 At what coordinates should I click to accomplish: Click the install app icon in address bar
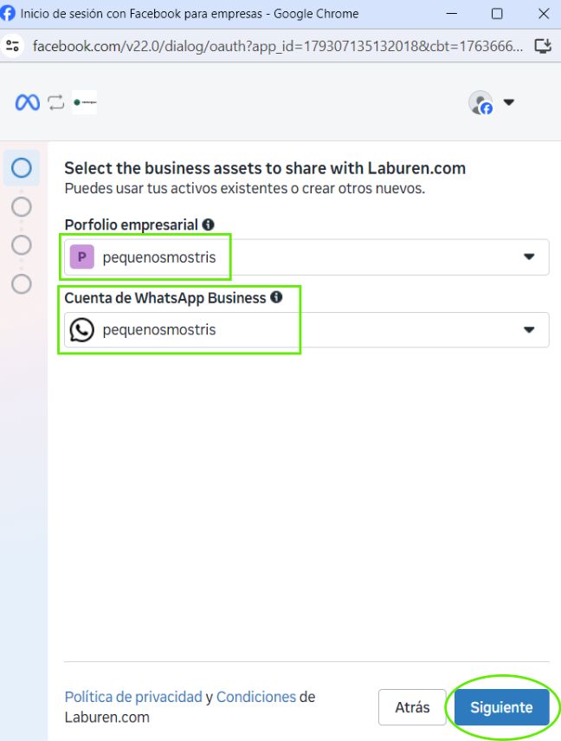pyautogui.click(x=543, y=45)
